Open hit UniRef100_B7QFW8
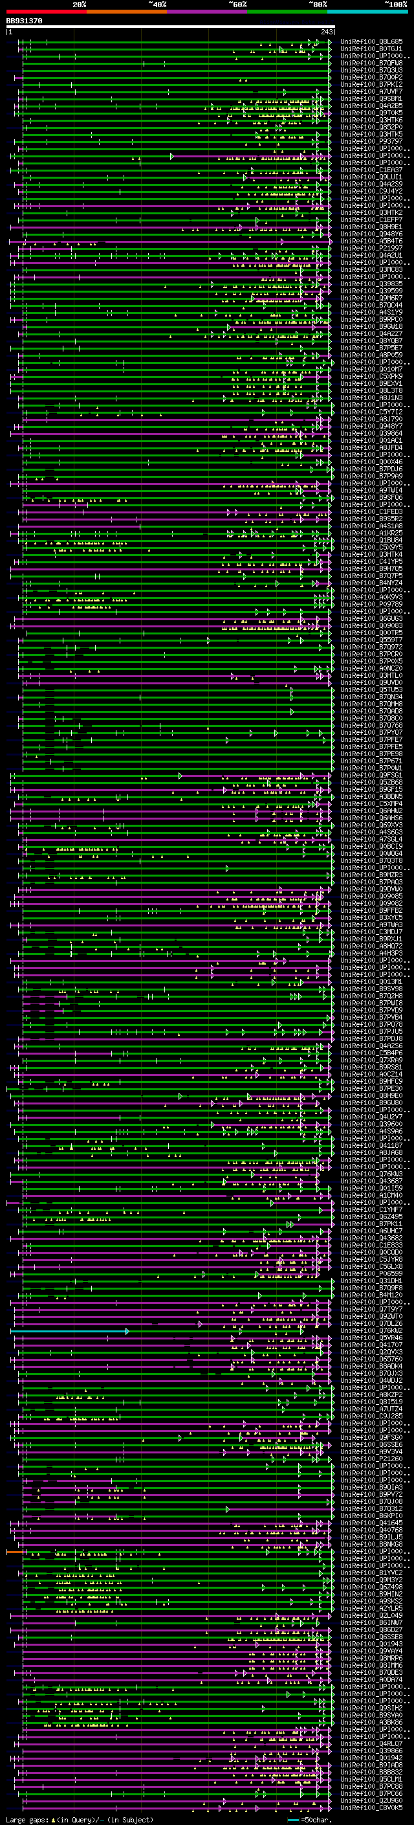 tap(371, 63)
